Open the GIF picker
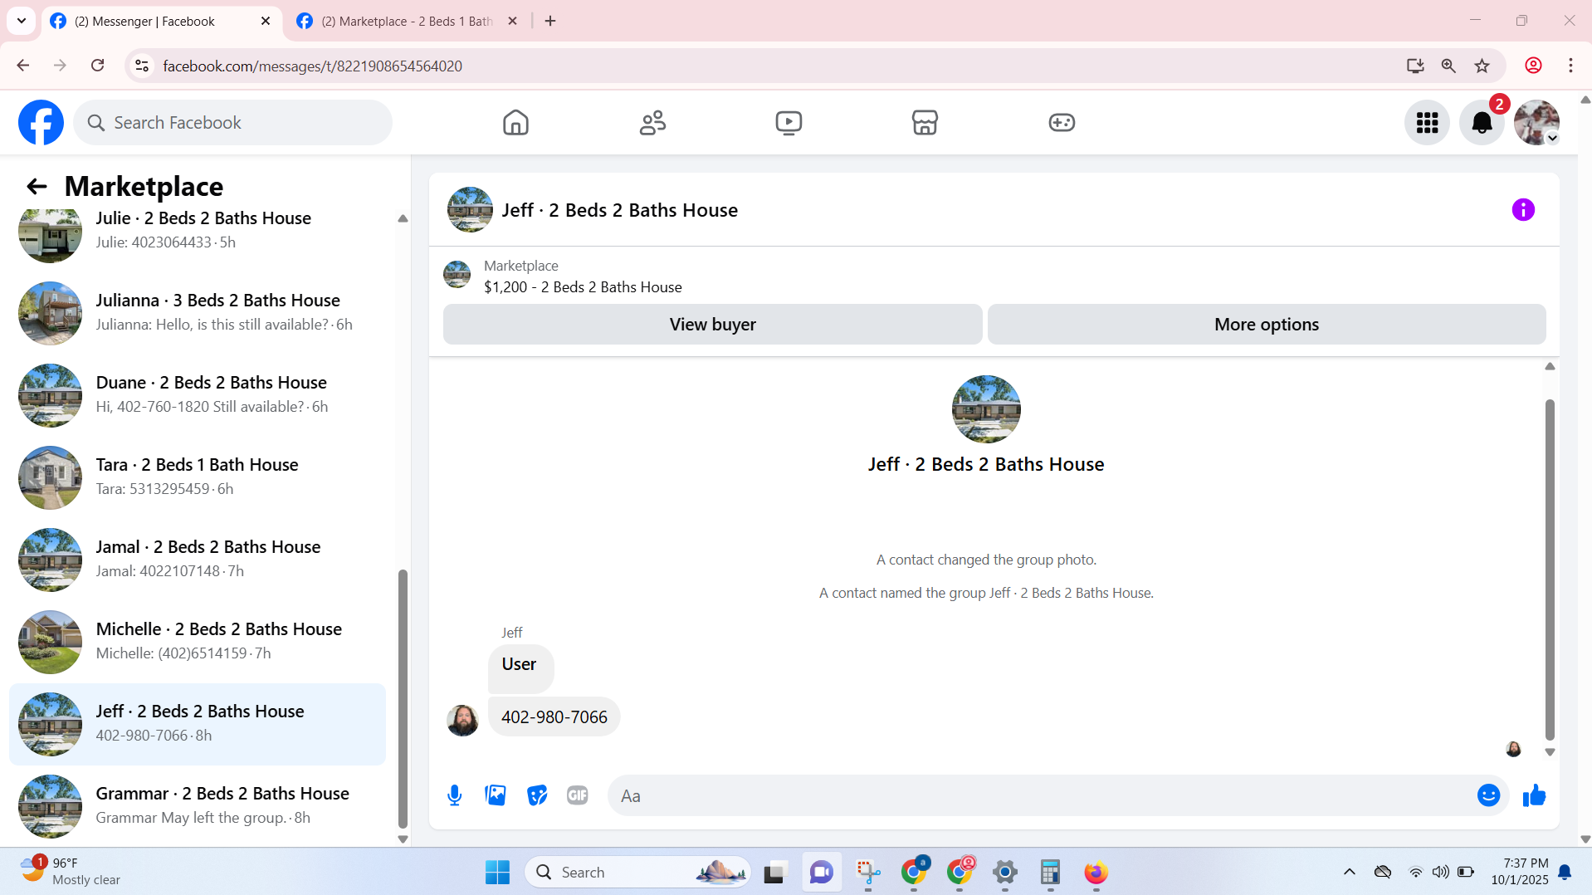 pyautogui.click(x=578, y=795)
